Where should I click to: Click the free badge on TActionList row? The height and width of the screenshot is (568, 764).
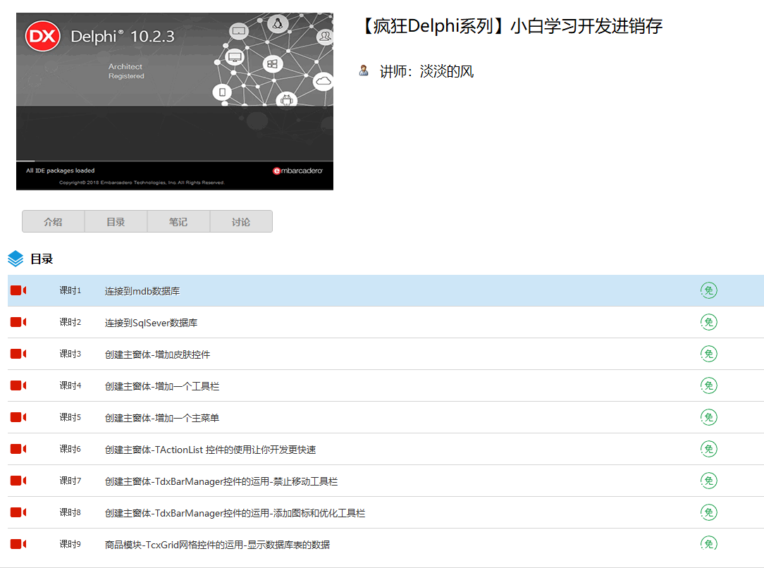[709, 449]
